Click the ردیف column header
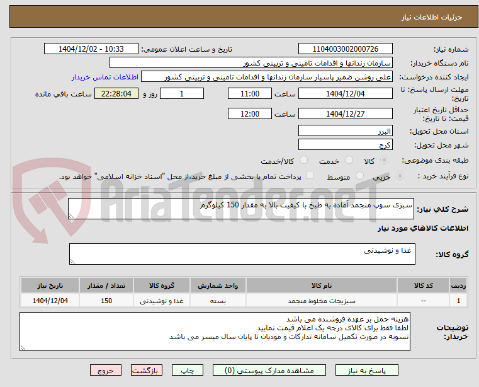 [458, 286]
